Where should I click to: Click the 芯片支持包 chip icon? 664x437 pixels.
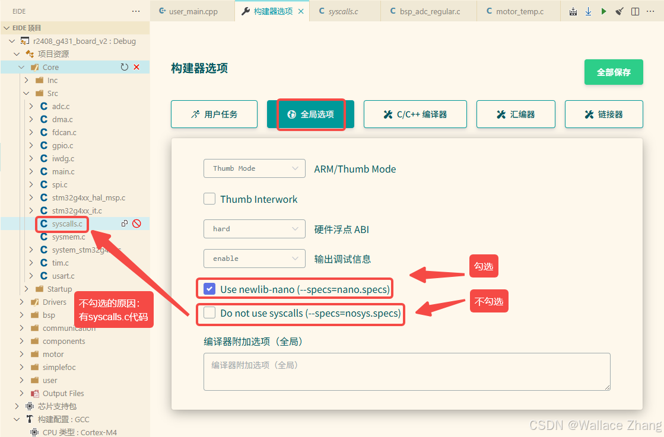click(29, 406)
